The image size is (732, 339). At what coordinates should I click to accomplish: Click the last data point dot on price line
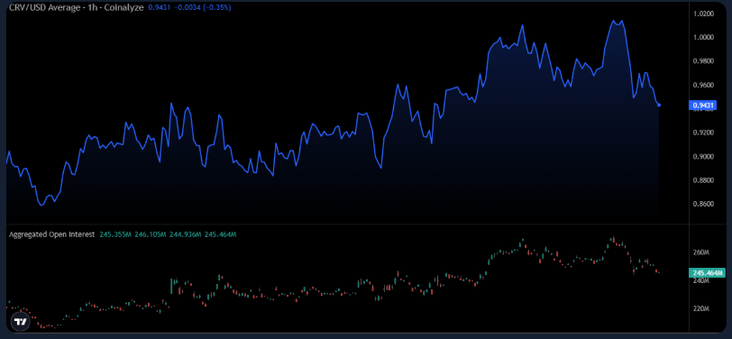pos(659,105)
